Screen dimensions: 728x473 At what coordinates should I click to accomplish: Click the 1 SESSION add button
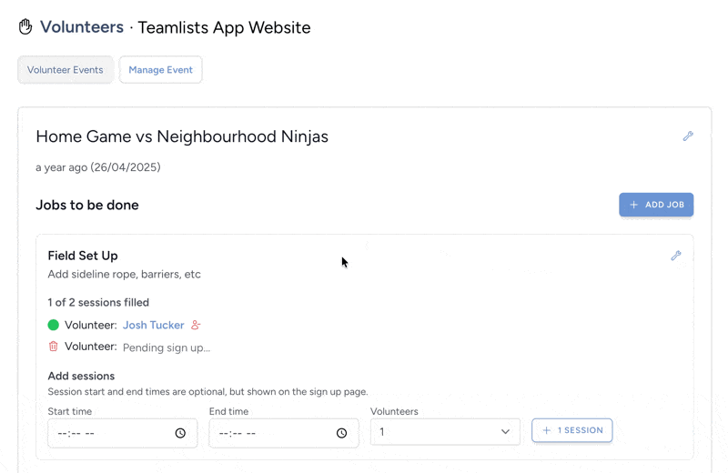pos(572,430)
